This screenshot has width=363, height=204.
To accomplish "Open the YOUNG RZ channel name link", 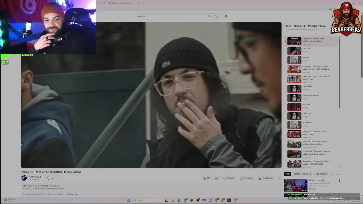I will [x=34, y=177].
